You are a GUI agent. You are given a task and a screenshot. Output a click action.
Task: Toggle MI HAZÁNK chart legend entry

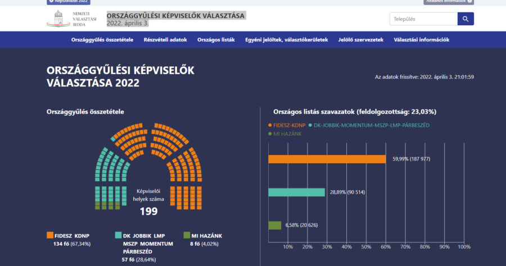coord(285,134)
